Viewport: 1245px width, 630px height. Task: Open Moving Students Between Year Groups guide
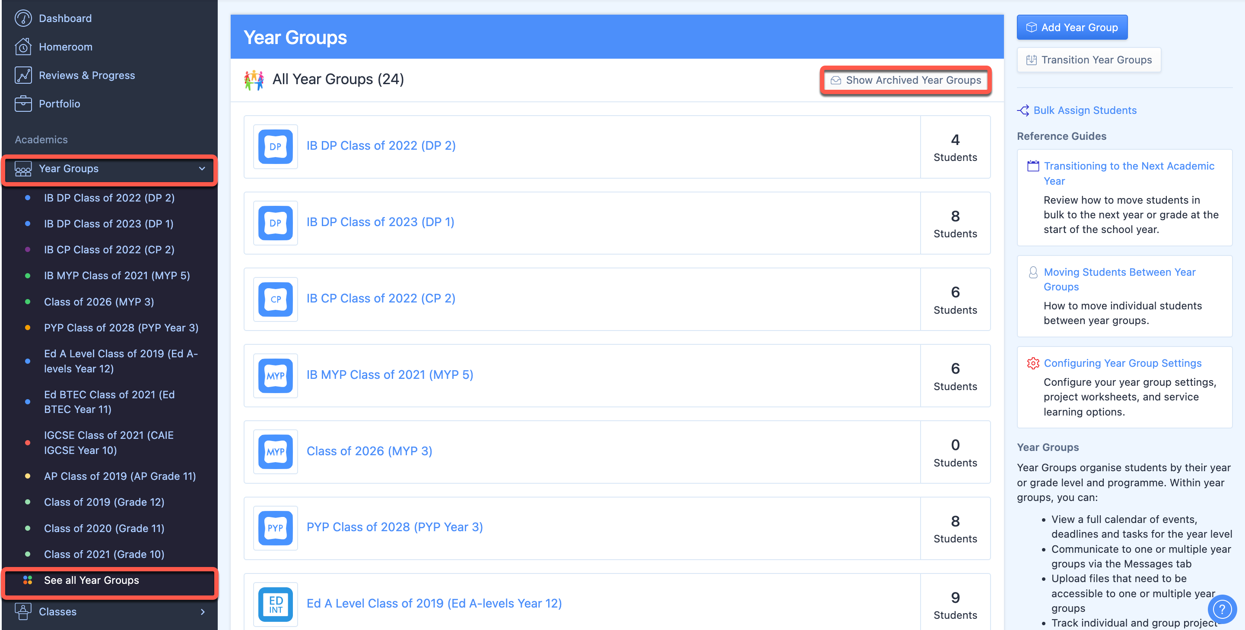[1120, 280]
